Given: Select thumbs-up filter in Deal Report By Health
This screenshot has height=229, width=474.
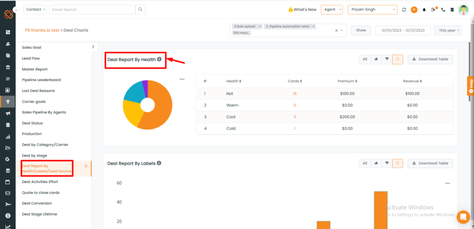Looking at the screenshot, I should [376, 59].
